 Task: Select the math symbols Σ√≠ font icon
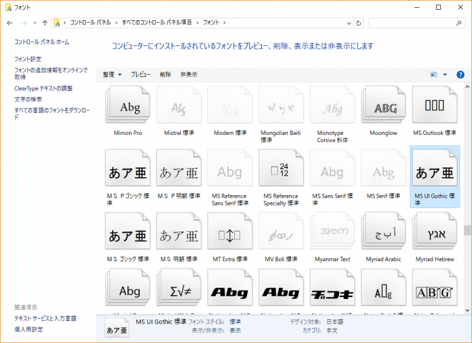(179, 288)
